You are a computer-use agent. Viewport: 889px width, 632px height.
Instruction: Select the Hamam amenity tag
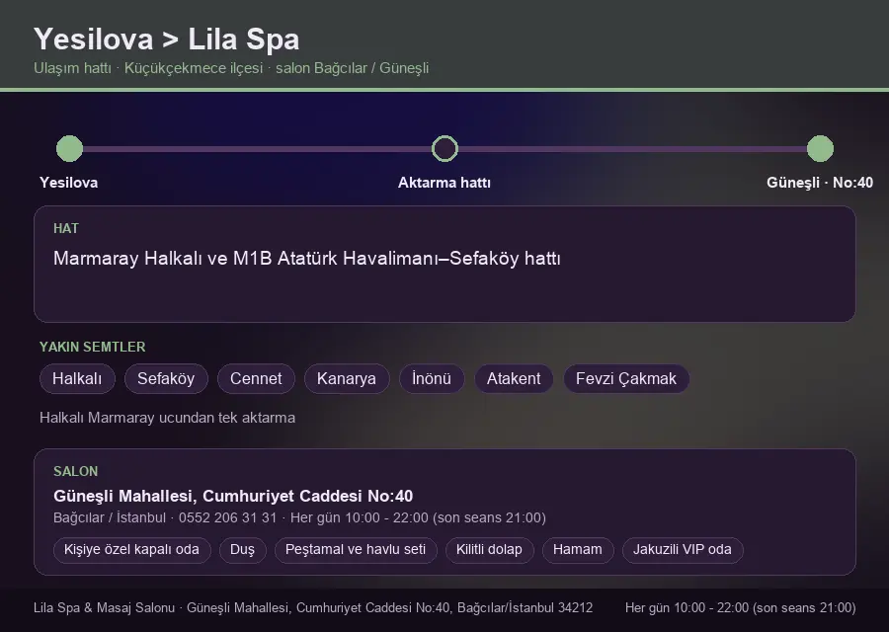[x=578, y=550]
